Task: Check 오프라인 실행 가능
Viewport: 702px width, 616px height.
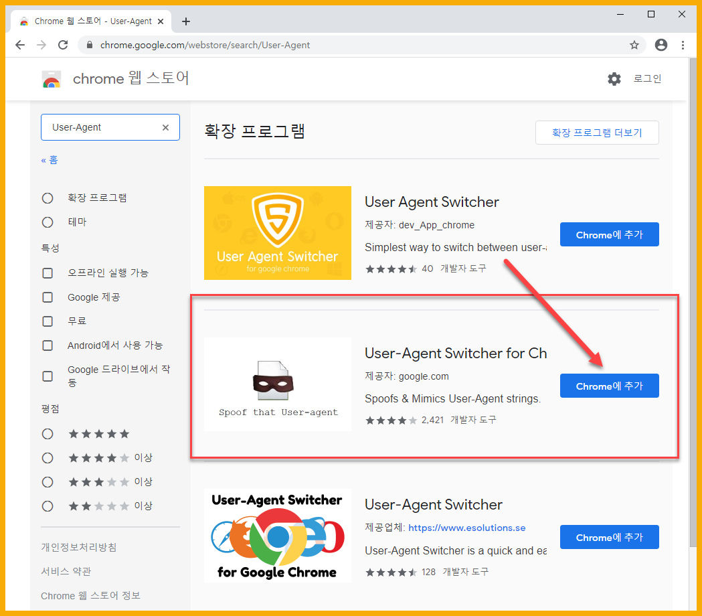Action: click(x=48, y=273)
